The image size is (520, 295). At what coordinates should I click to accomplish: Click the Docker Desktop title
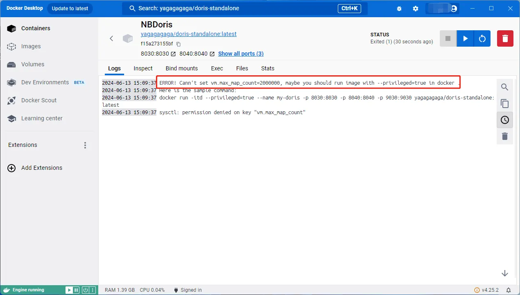point(25,8)
